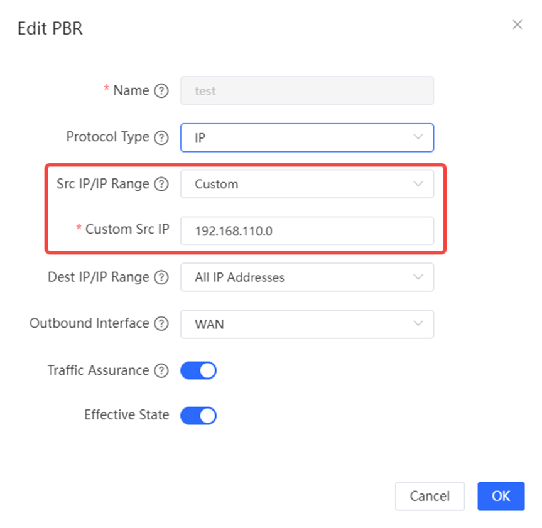Click the Protocol Type help icon
Screen dimensions: 542x528
point(161,138)
